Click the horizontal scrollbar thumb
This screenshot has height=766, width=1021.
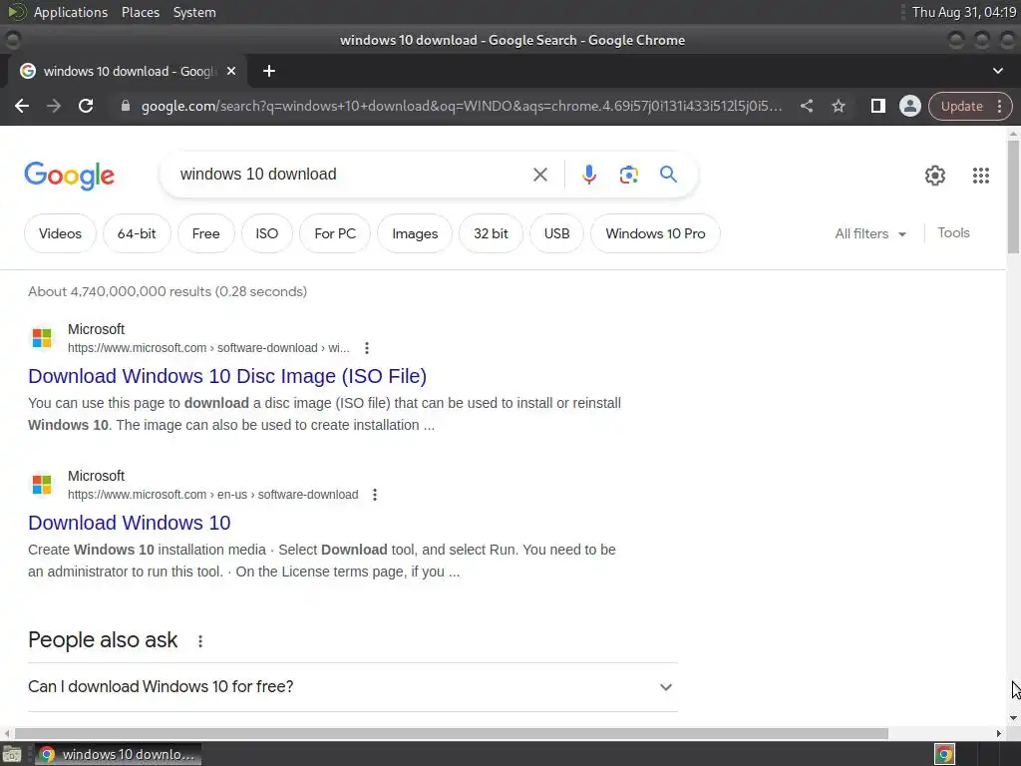(452, 733)
